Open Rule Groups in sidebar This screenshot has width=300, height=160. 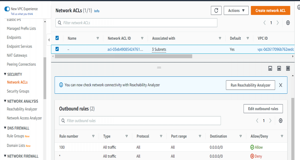coord(16,136)
